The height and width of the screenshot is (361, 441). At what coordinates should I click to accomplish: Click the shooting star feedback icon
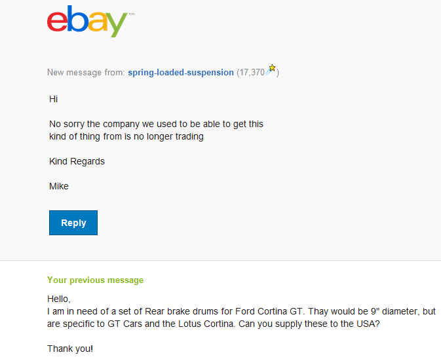[271, 69]
